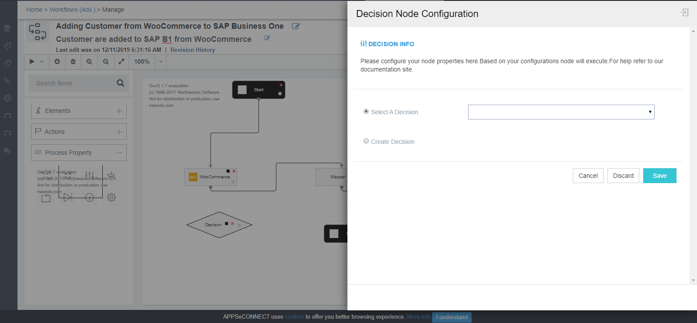697x323 pixels.
Task: Click the WooCommerce node's orange app icon
Action: coord(193,177)
